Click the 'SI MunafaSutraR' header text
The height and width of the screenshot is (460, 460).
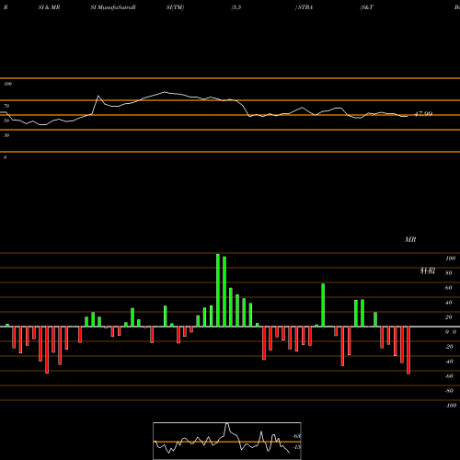pos(113,7)
